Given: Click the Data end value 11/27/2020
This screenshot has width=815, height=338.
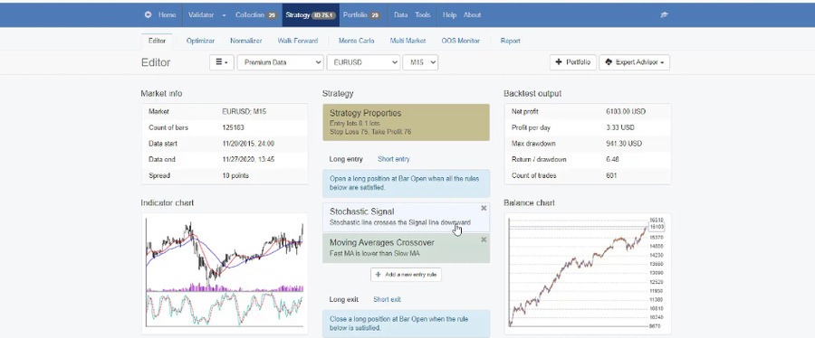Looking at the screenshot, I should (248, 160).
